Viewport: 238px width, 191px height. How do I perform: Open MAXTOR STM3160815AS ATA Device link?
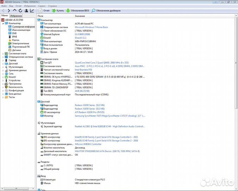[107, 151]
